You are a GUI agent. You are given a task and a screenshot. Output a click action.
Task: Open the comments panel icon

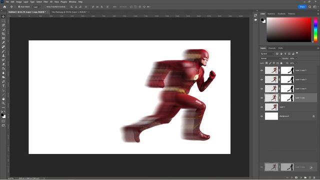click(255, 20)
